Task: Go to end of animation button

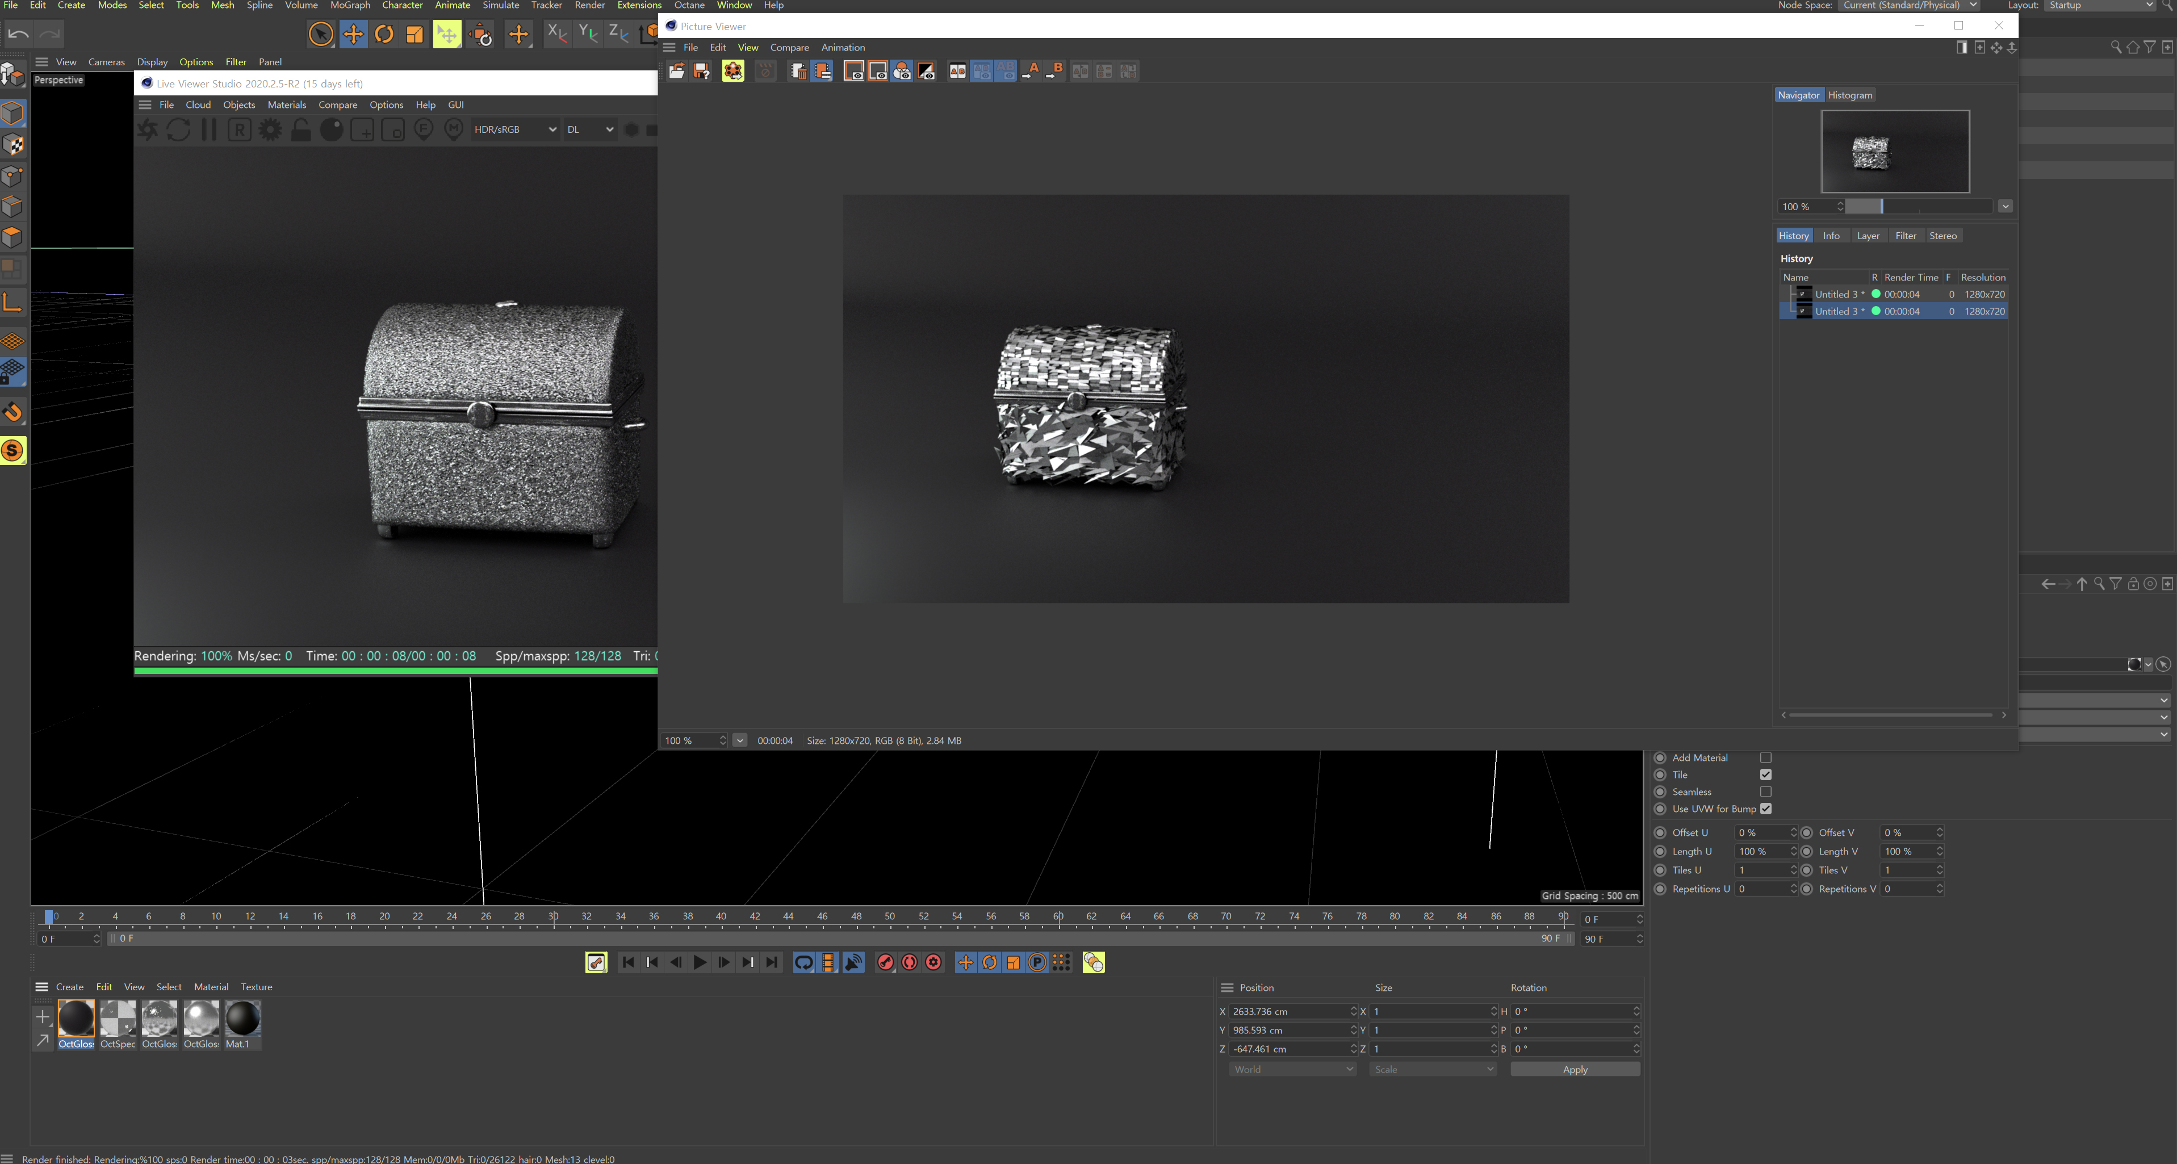Action: tap(772, 963)
